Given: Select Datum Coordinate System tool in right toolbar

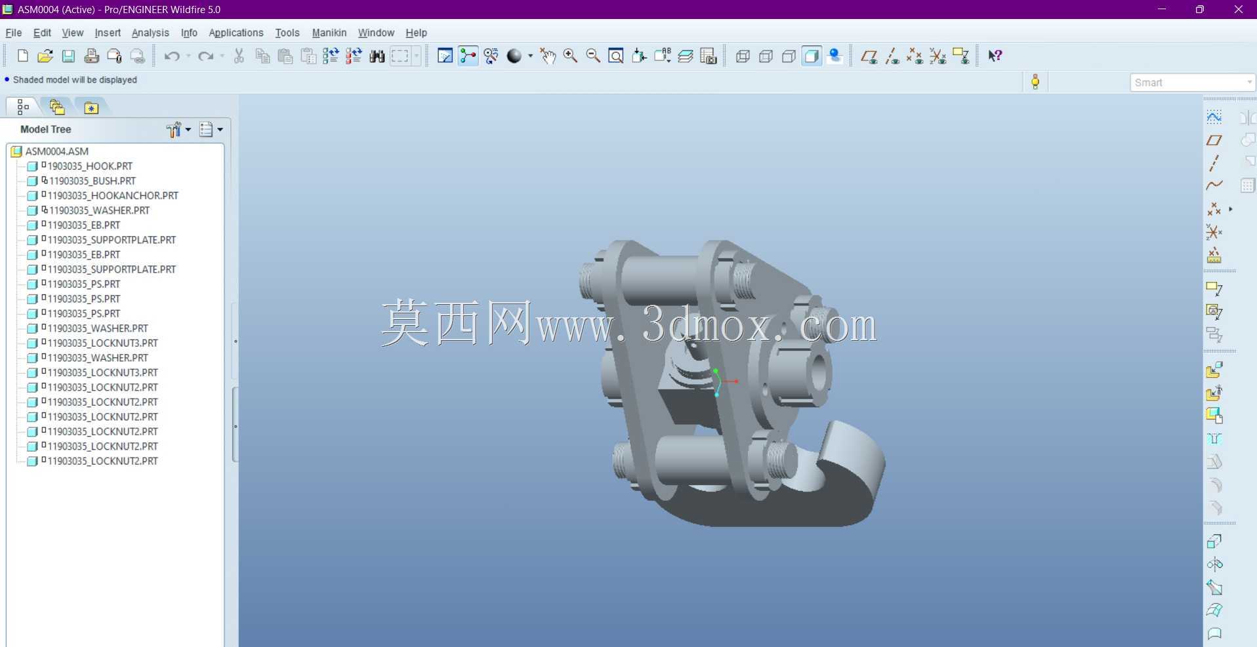Looking at the screenshot, I should tap(1214, 232).
